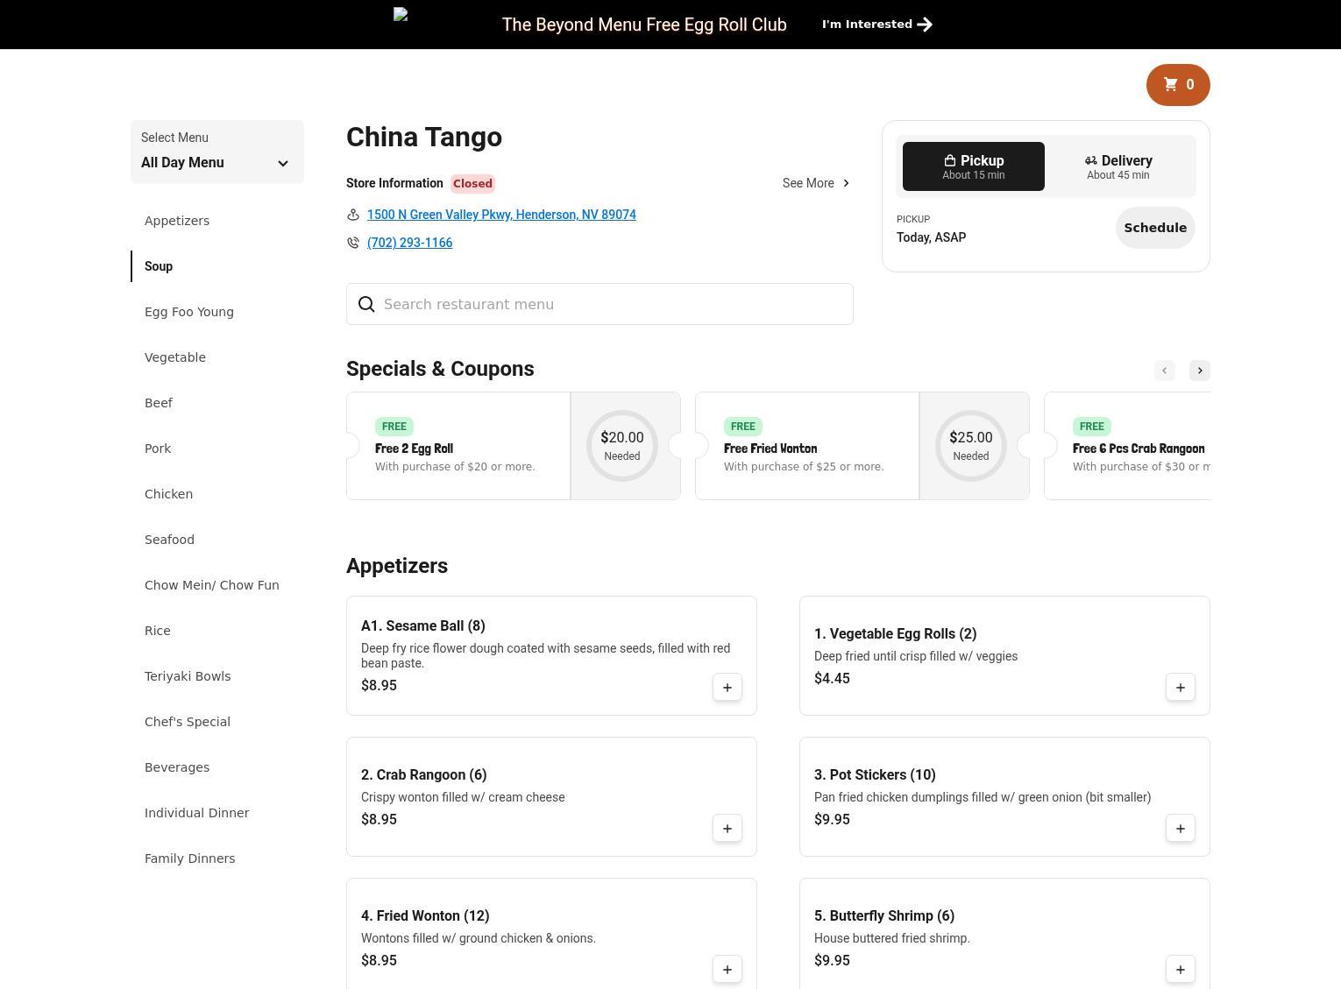Add Vegetable Egg Rolls using plus icon
This screenshot has width=1341, height=989.
coord(1180,688)
